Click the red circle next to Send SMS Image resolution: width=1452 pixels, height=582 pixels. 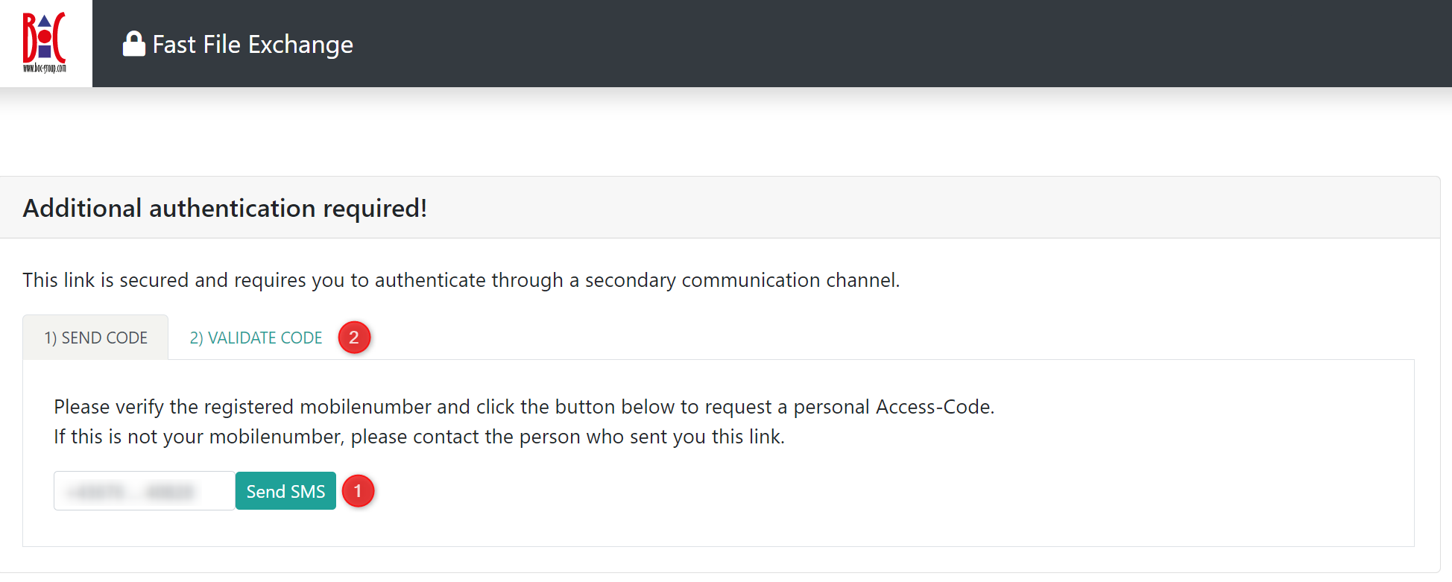(359, 490)
